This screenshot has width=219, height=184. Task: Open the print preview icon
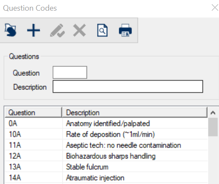pos(102,30)
